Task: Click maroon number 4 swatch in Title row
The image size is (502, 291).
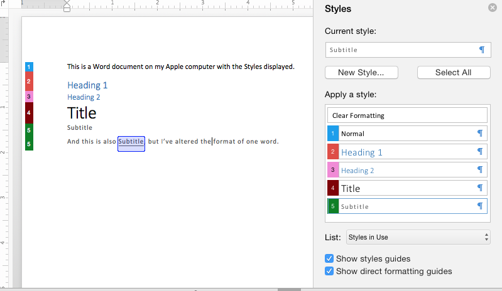Action: point(333,188)
